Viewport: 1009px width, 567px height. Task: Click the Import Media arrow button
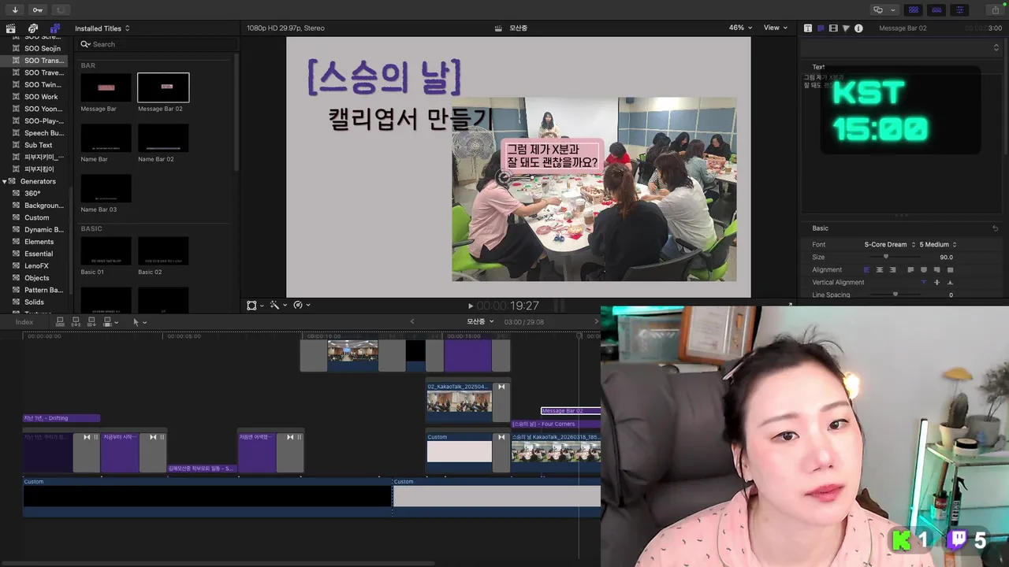pos(14,9)
